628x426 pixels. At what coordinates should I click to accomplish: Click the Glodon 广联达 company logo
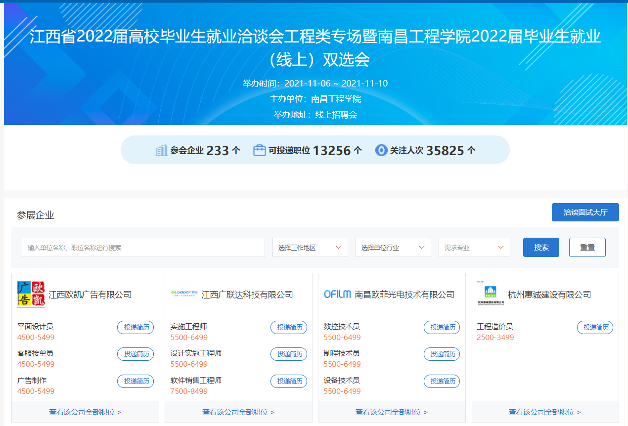184,295
